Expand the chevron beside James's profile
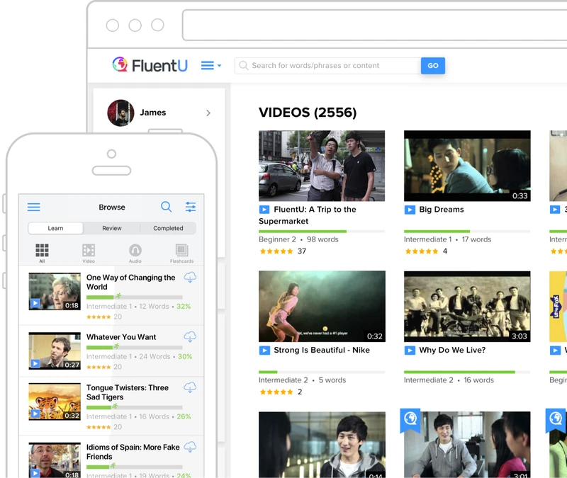The height and width of the screenshot is (478, 567). 208,113
